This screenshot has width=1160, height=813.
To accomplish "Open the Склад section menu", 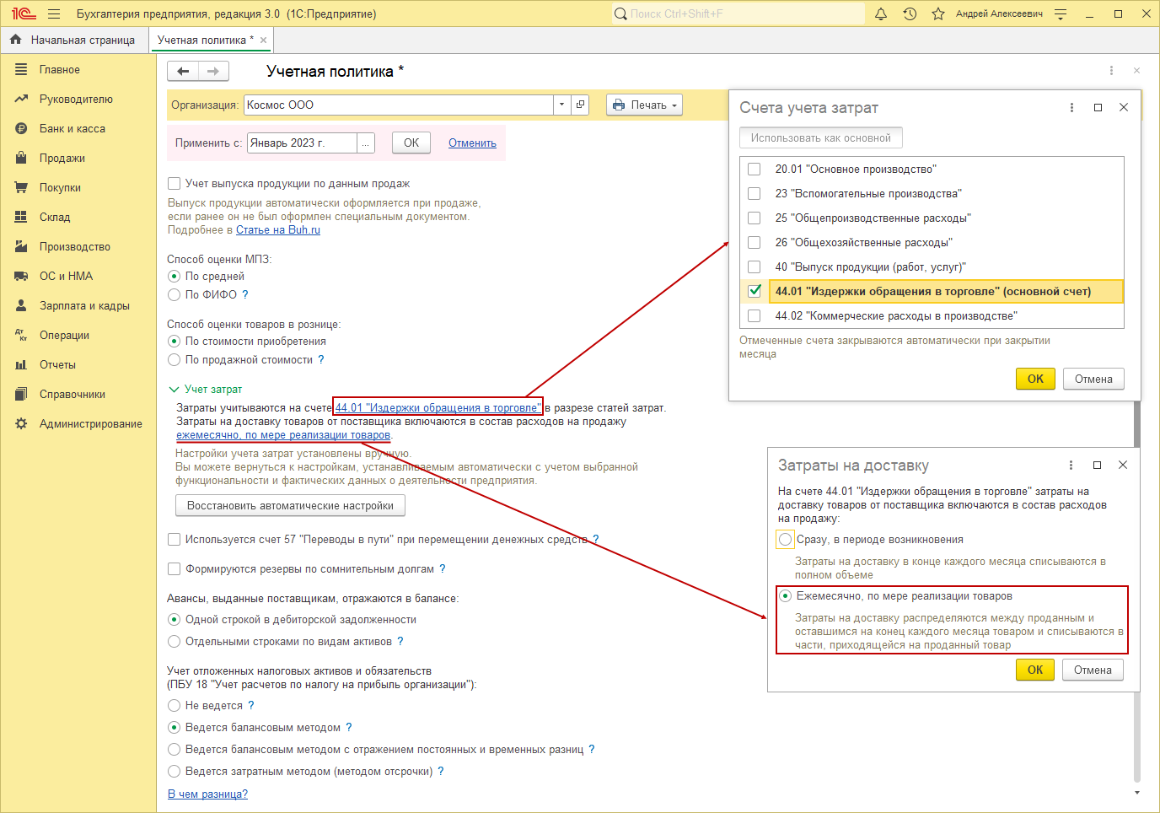I will coord(55,217).
